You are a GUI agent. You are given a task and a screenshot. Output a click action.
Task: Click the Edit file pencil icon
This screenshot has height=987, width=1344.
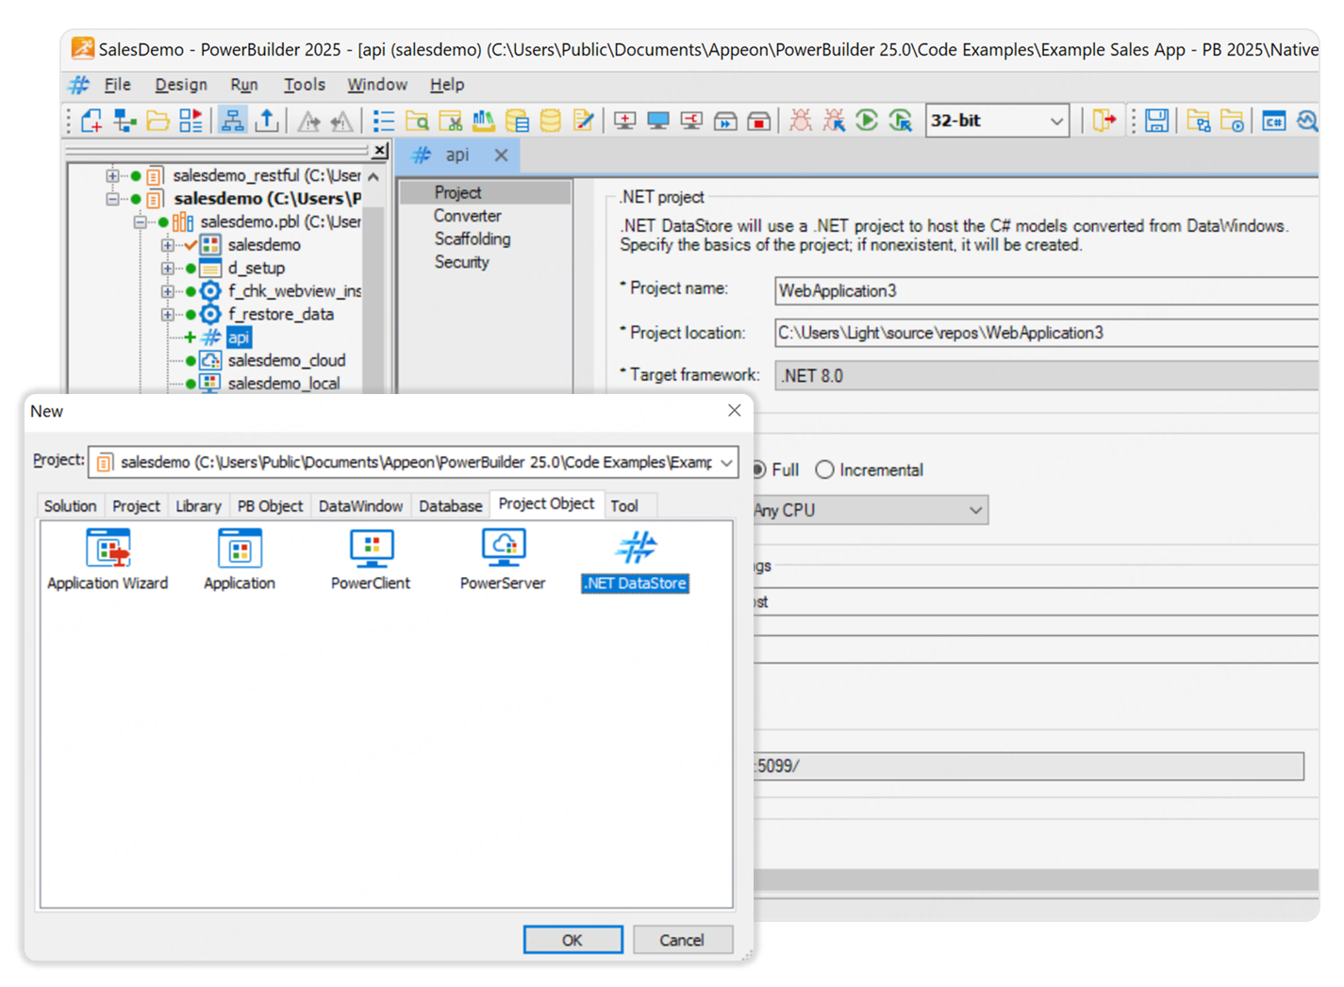[x=584, y=121]
